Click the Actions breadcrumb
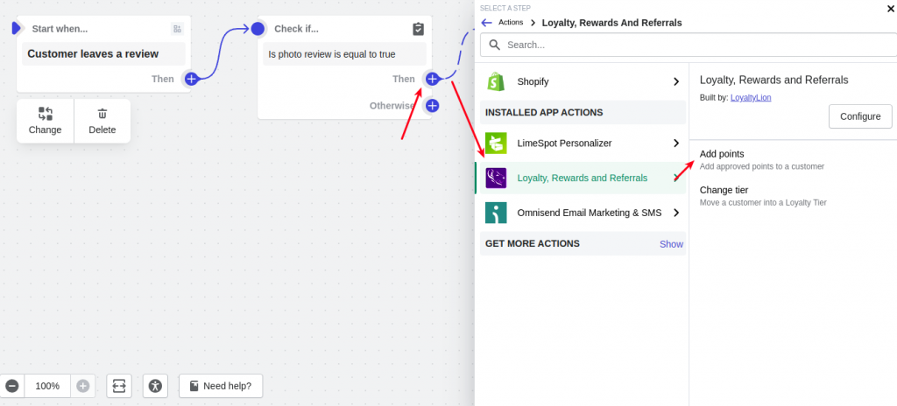 pyautogui.click(x=511, y=22)
